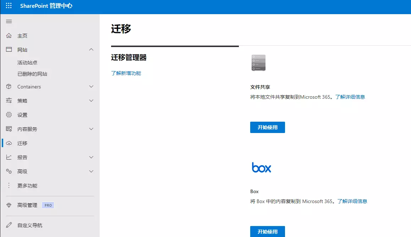Screen dimensions: 411x237
Task: Expand the 高级 section chevron
Action: [91, 171]
